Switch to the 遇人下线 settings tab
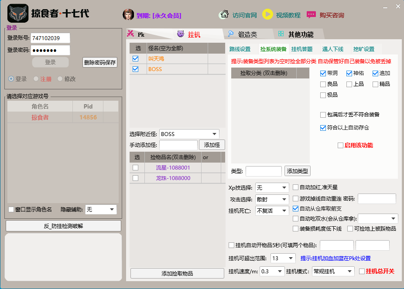The width and height of the screenshot is (404, 289). click(332, 49)
